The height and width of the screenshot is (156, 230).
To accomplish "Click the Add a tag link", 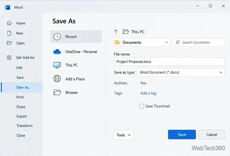I will pyautogui.click(x=148, y=93).
